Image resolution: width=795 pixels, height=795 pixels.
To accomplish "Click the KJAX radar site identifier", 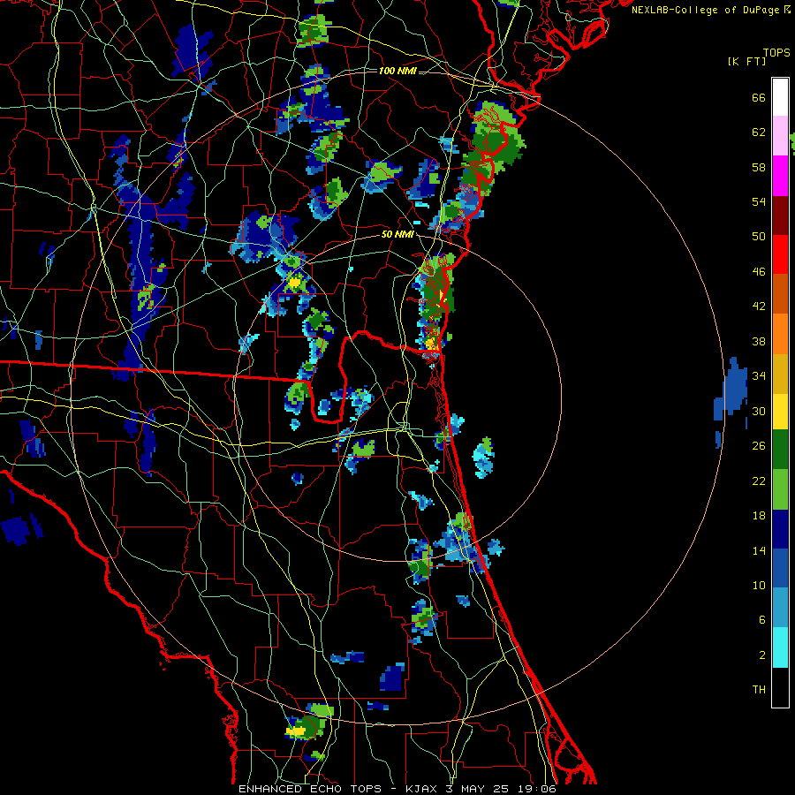I will tap(424, 789).
